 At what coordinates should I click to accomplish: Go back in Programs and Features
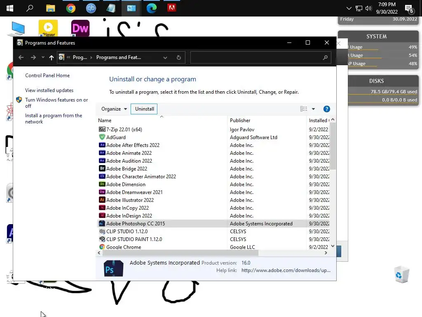click(21, 57)
